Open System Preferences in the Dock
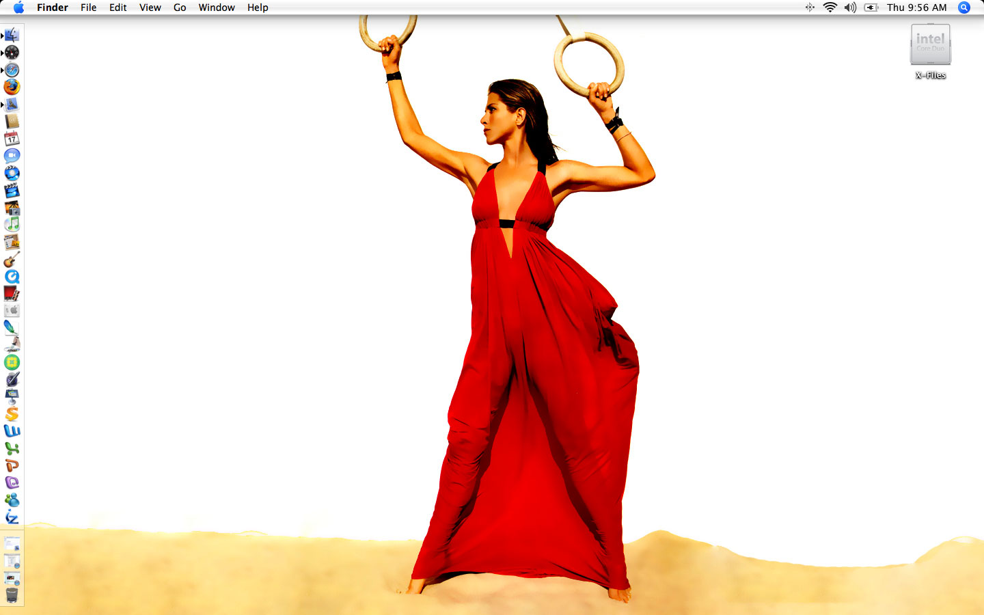 (x=12, y=311)
